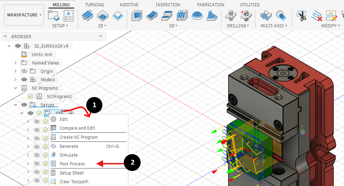Click the New Setup folder icon

point(54,16)
